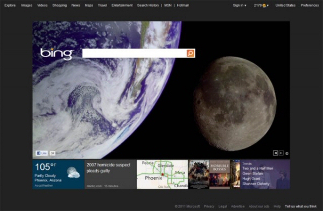Open the Videos tab

coord(42,5)
